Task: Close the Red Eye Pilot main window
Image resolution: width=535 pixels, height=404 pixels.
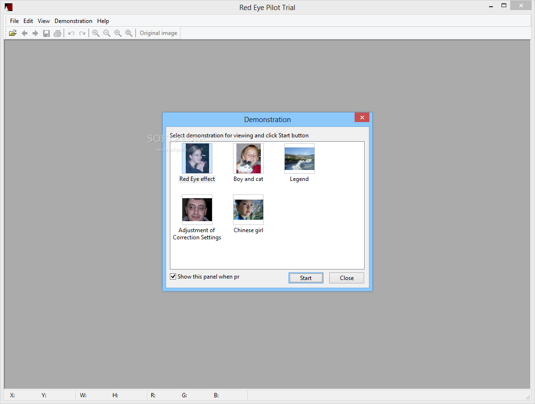Action: tap(521, 5)
